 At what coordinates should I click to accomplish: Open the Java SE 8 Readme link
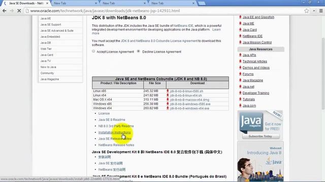coord(112,120)
